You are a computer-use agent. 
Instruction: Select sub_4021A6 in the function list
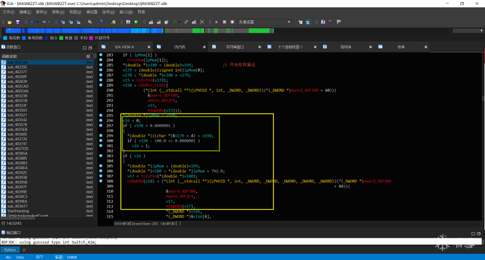17,62
